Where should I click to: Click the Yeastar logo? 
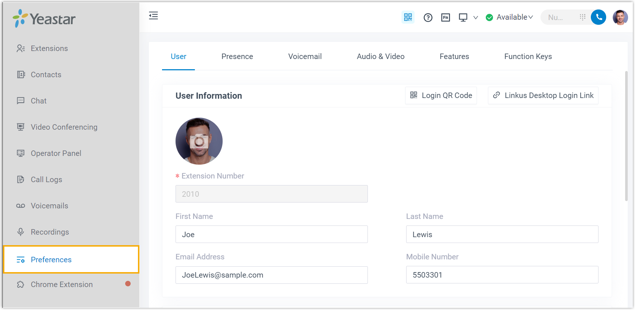44,18
